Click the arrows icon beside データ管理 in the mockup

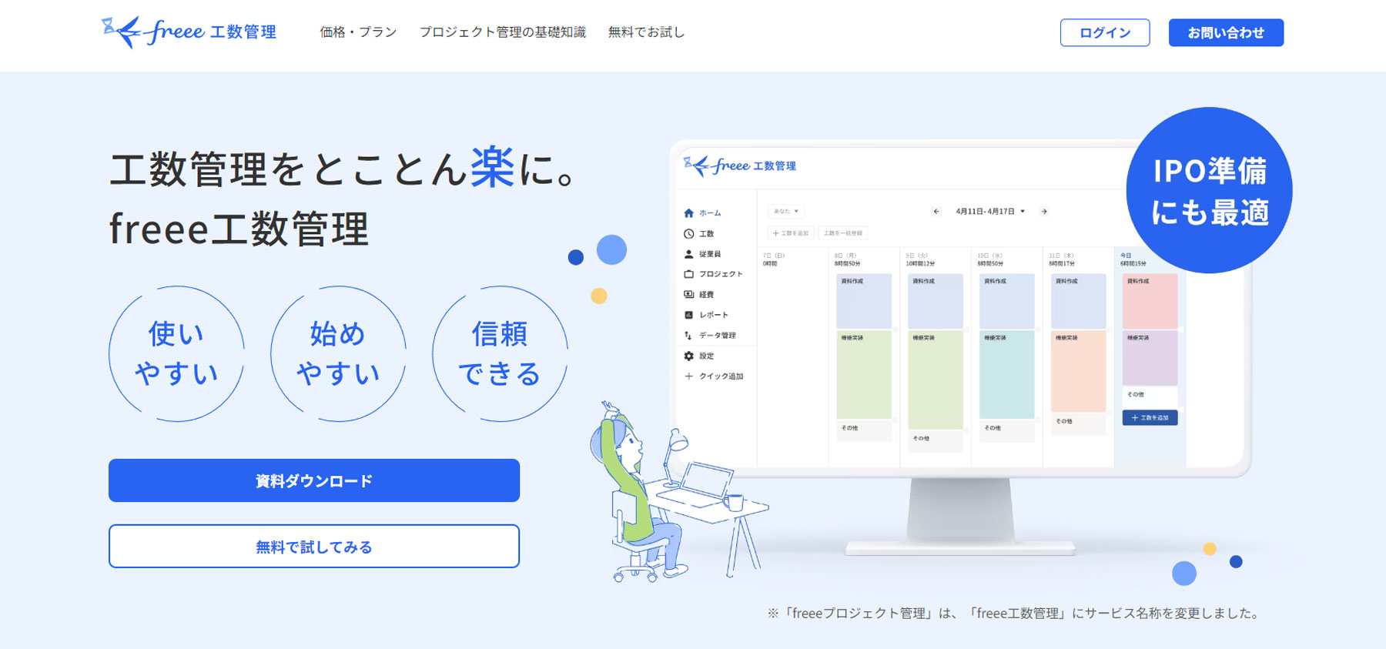688,335
